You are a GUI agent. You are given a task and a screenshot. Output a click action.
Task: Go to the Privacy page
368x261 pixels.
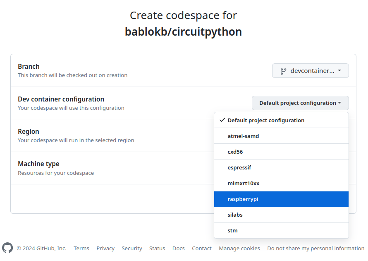click(x=105, y=249)
